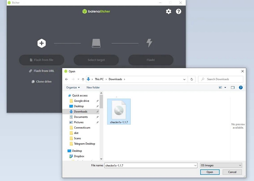254x181 pixels.
Task: Click This PC in the address path
Action: pos(99,79)
